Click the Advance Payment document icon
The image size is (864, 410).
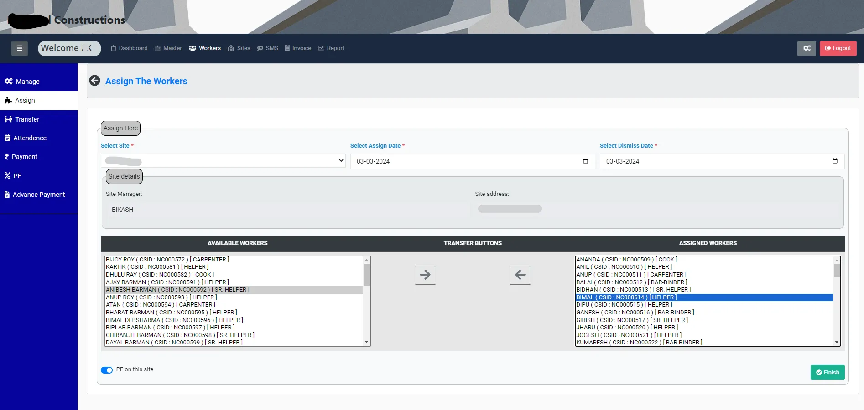tap(6, 194)
